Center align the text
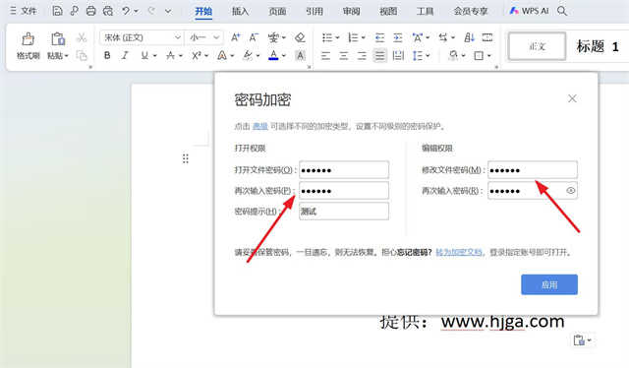Viewport: 629px width, 368px height. 344,55
